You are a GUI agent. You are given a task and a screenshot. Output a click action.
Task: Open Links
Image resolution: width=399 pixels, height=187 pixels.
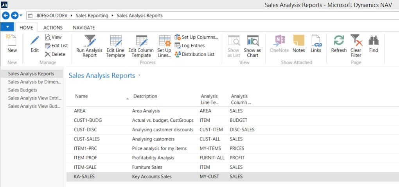pyautogui.click(x=316, y=44)
